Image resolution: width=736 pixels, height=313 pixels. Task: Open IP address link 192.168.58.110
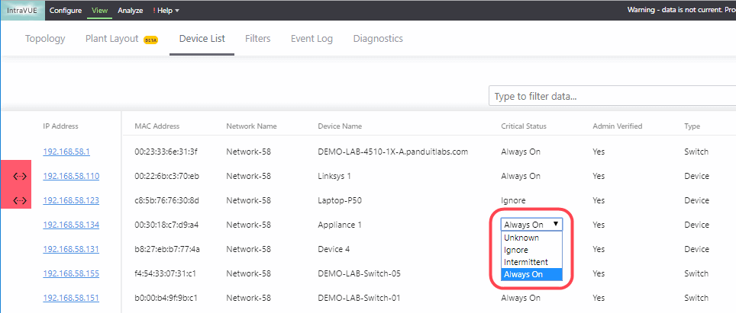coord(71,176)
